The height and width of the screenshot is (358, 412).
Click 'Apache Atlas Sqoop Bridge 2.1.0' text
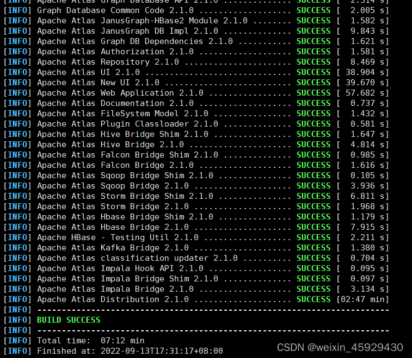113,186
